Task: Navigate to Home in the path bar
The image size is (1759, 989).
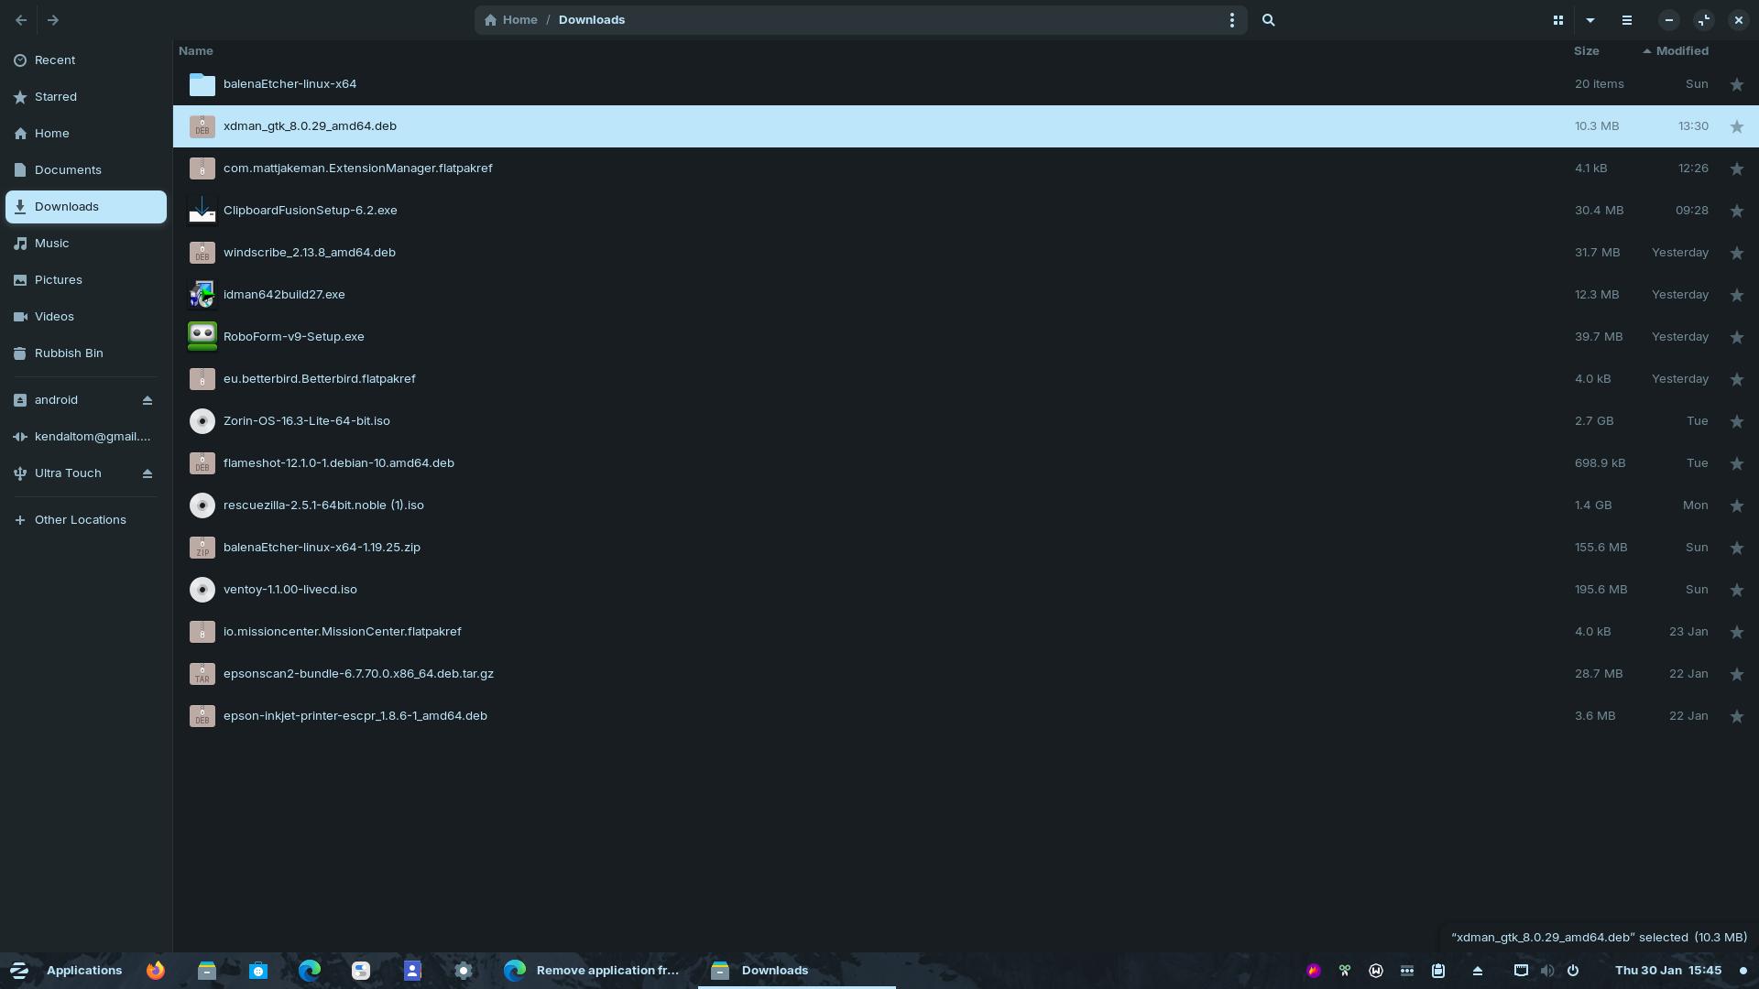Action: 511,19
